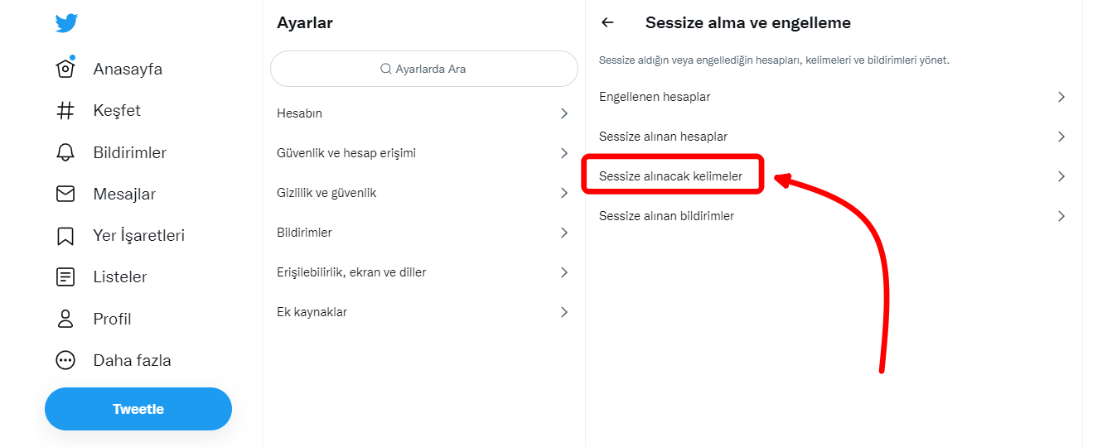Expand Engellenen hesaplar chevron

coord(1061,97)
